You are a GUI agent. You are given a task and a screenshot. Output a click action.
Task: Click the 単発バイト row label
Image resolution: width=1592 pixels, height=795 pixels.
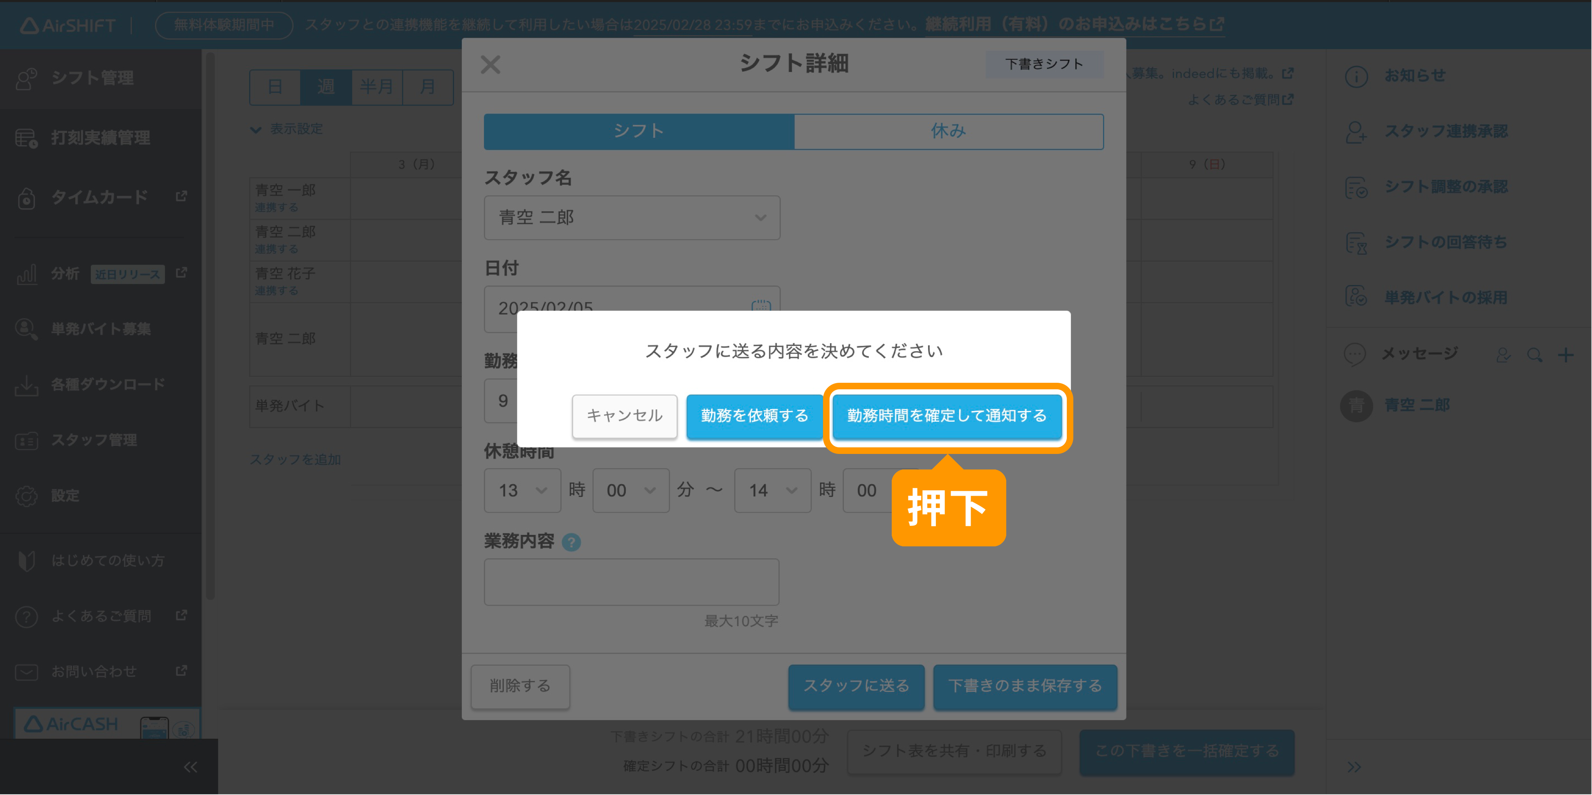click(289, 406)
